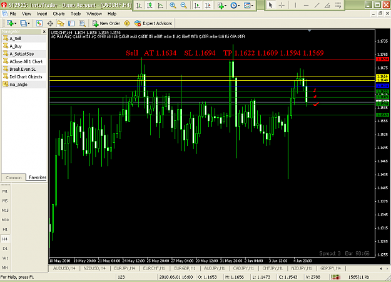The width and height of the screenshot is (391, 282).
Task: Set timeframe to M1
Action: point(5,191)
